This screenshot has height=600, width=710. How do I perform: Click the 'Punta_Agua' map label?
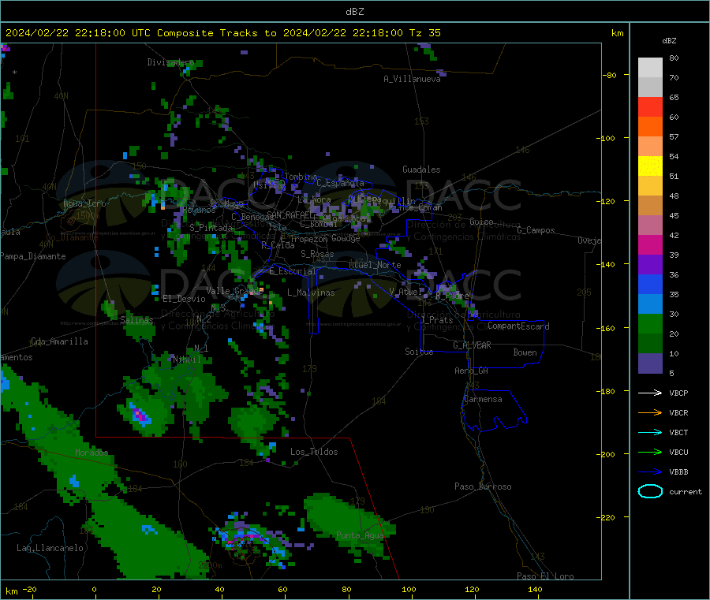pyautogui.click(x=360, y=535)
